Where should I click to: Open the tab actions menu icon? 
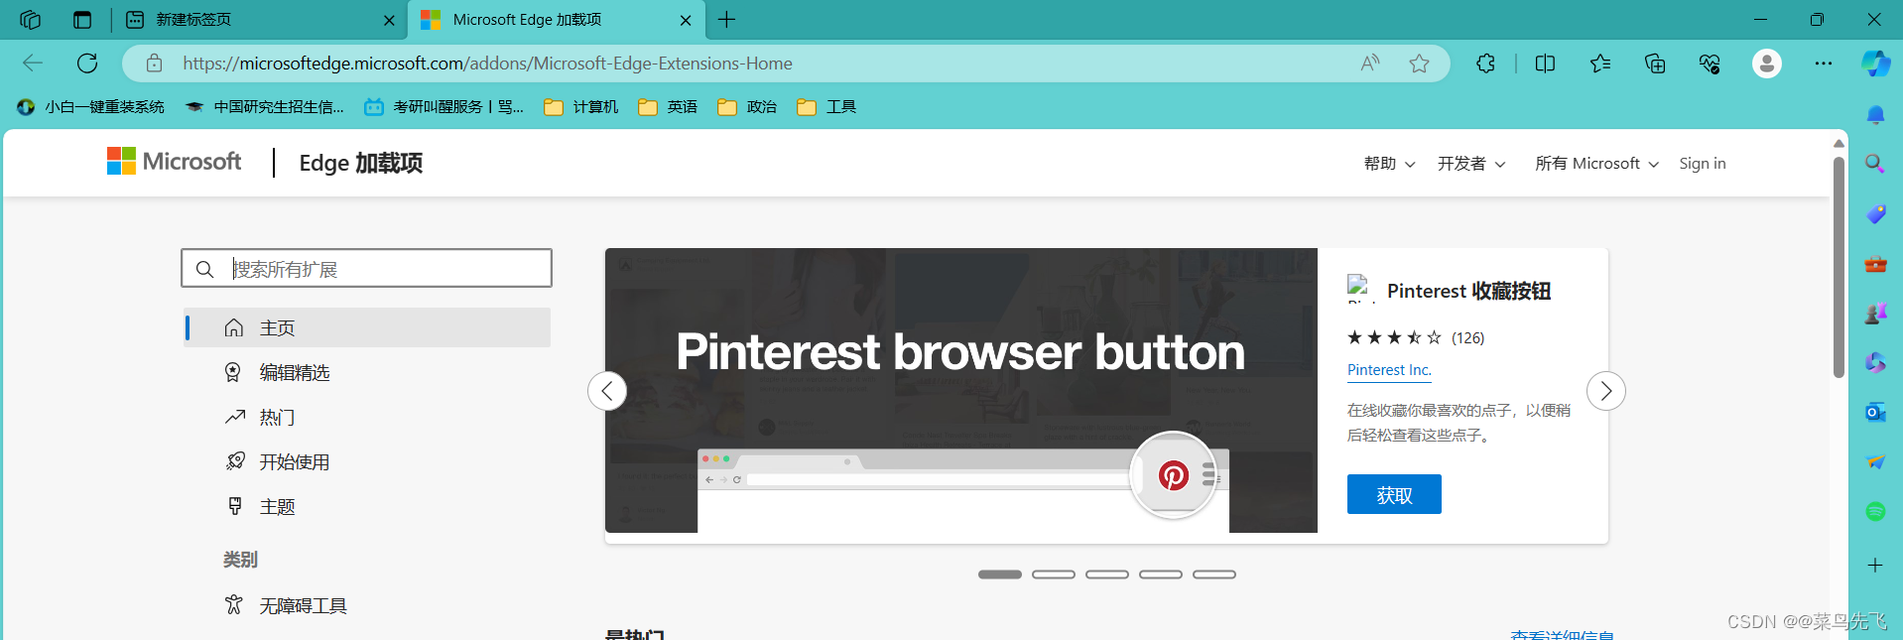click(82, 20)
